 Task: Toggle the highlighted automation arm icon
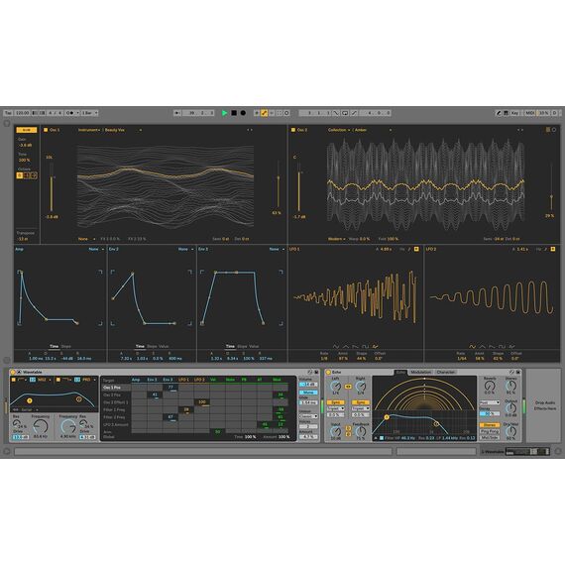click(x=264, y=113)
